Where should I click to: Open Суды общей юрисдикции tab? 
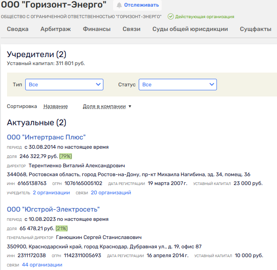(x=190, y=29)
